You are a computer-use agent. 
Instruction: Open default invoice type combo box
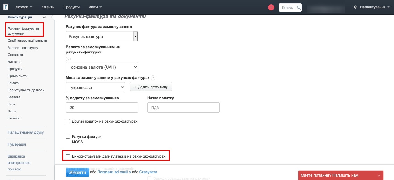pos(102,37)
